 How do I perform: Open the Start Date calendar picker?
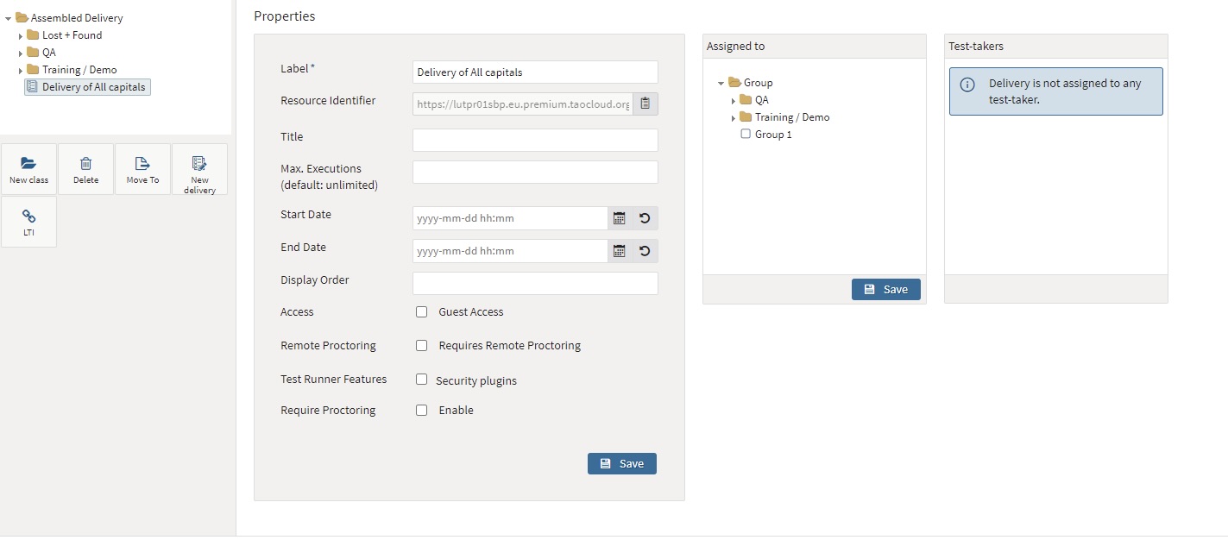[x=619, y=218]
